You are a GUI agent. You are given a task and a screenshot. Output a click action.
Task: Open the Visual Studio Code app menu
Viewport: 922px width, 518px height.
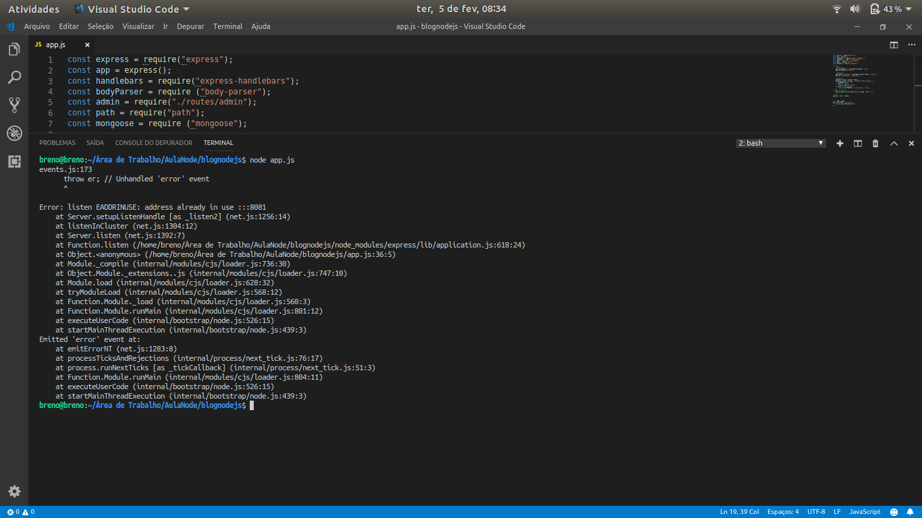coord(131,9)
